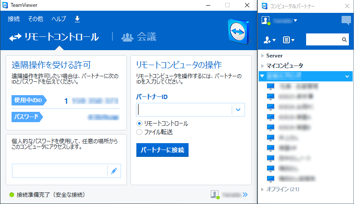354x204 pixels.
Task: Open the add contact dropdown
Action: click(x=270, y=40)
